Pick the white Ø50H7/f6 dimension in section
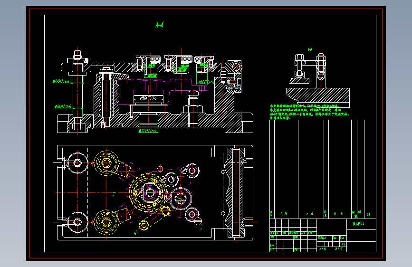 pyautogui.click(x=148, y=98)
